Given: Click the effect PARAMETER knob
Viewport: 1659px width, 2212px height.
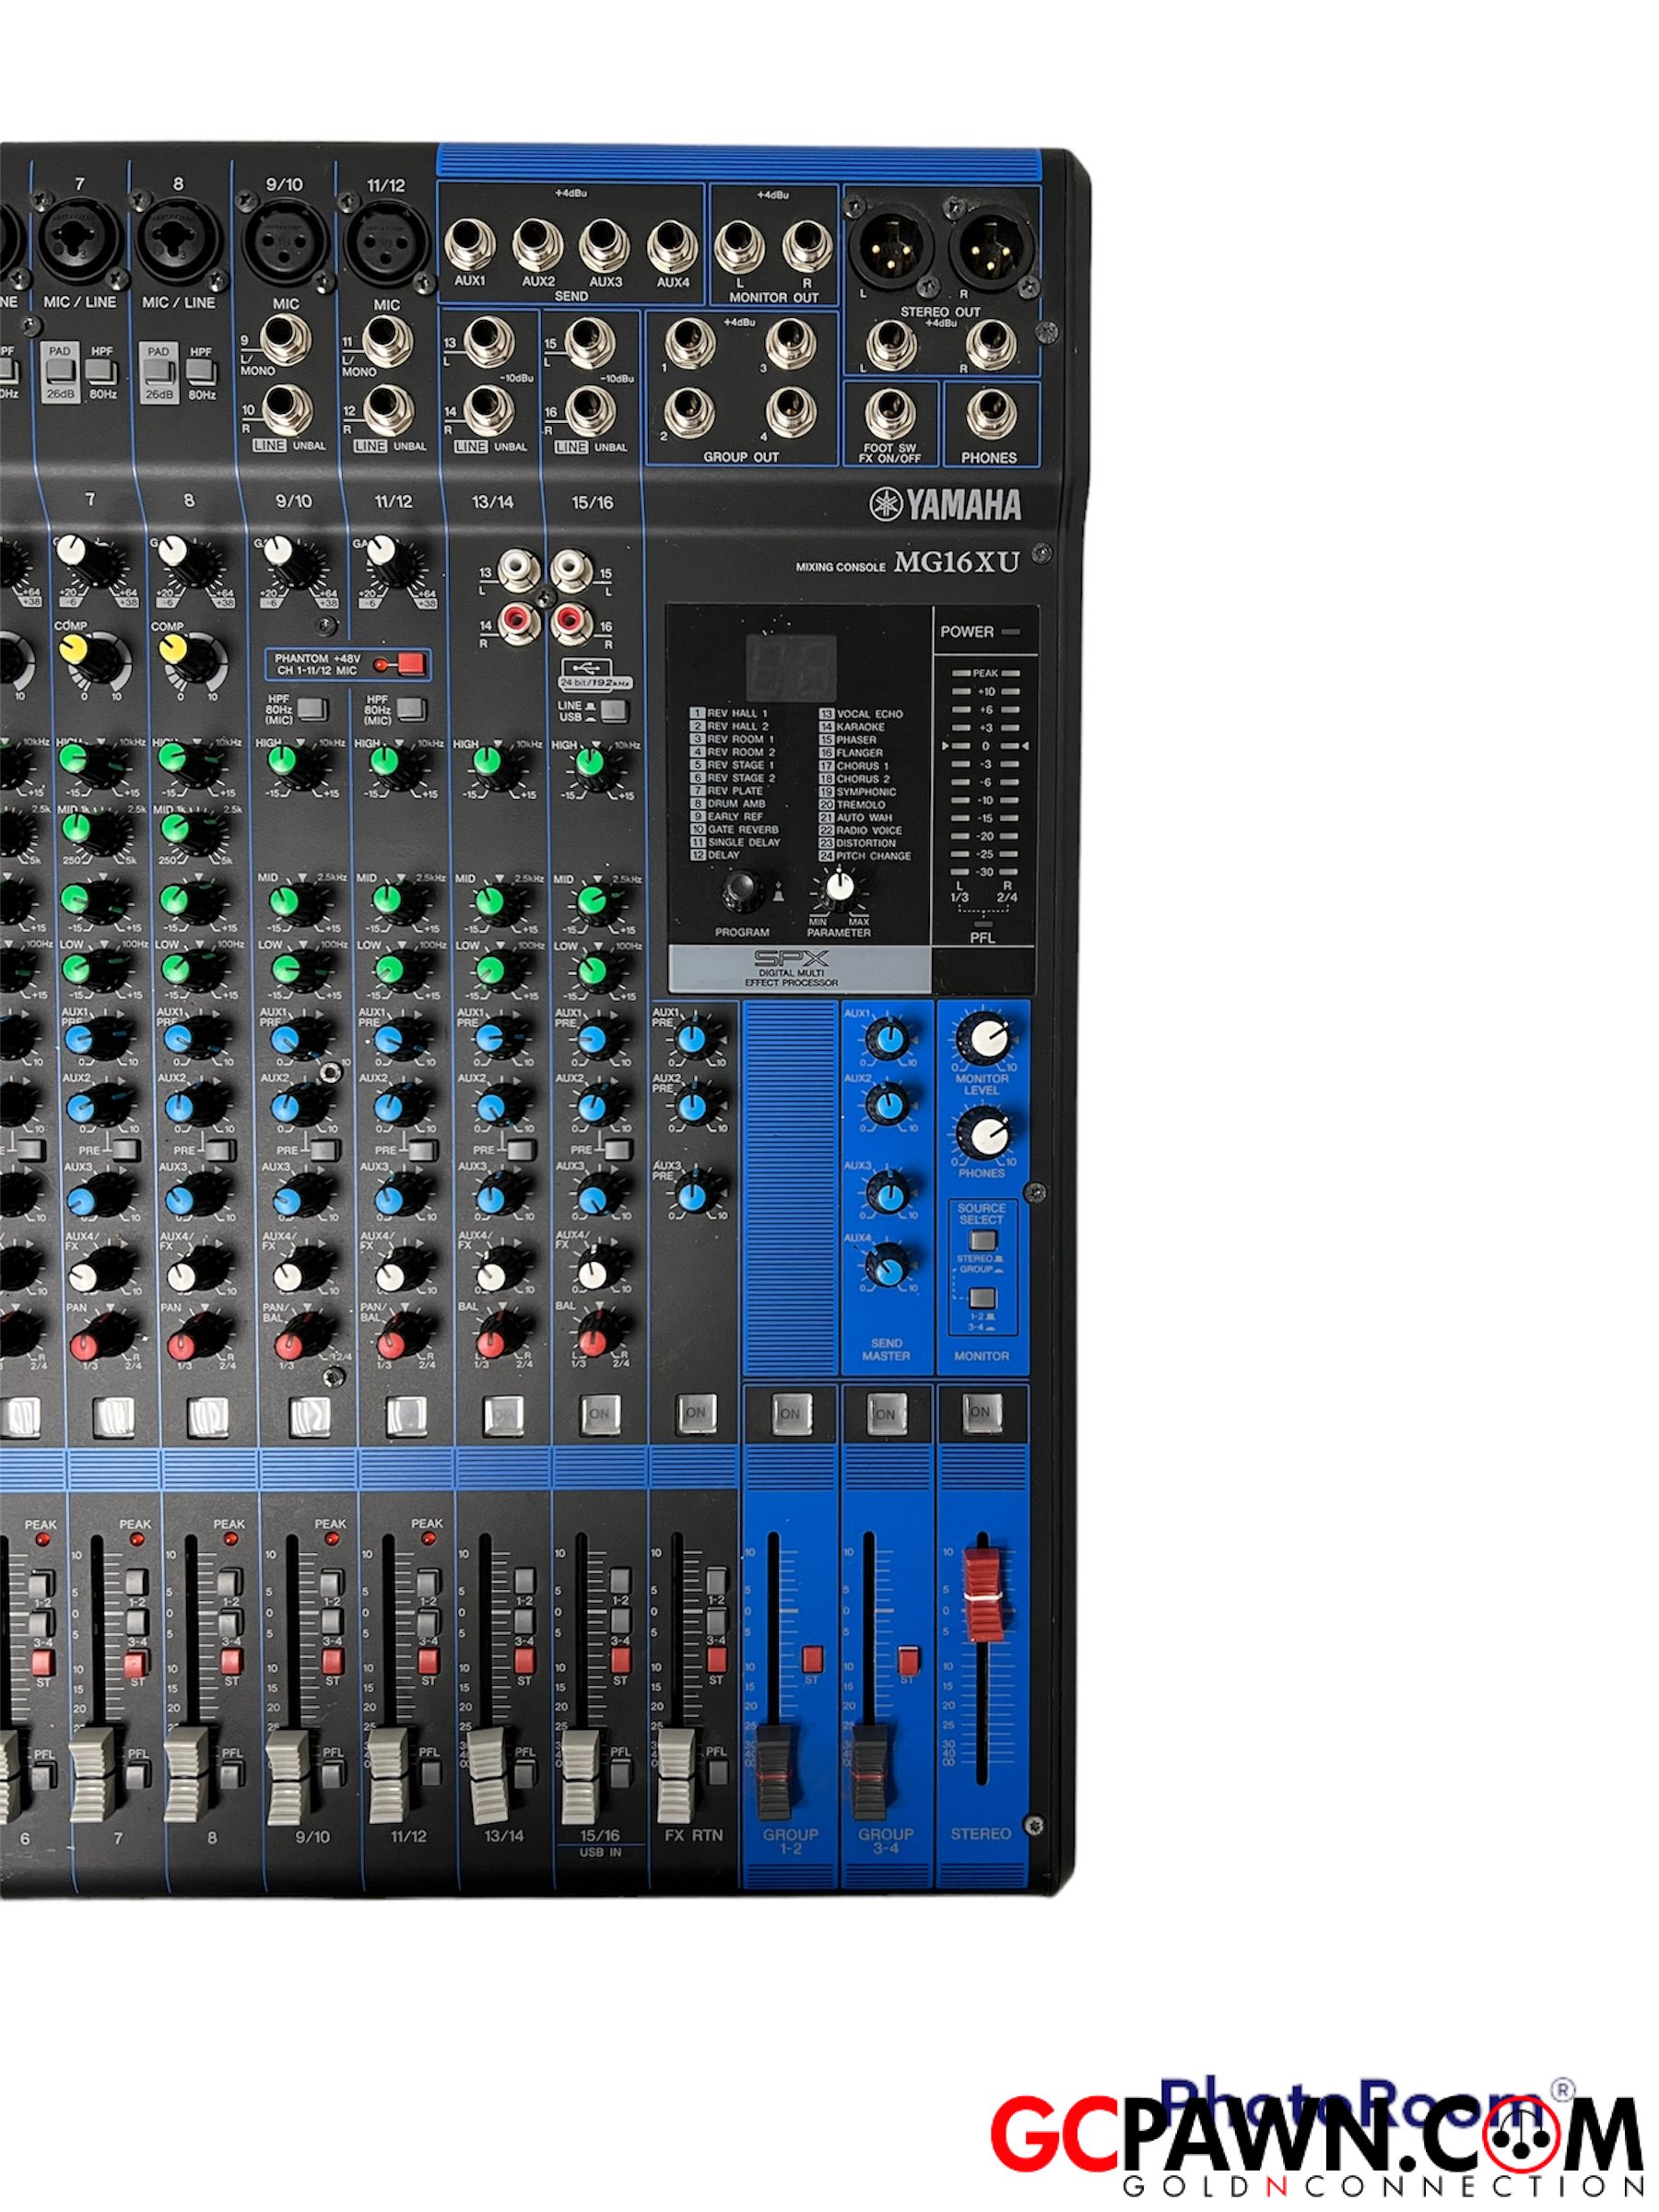Looking at the screenshot, I should [838, 886].
